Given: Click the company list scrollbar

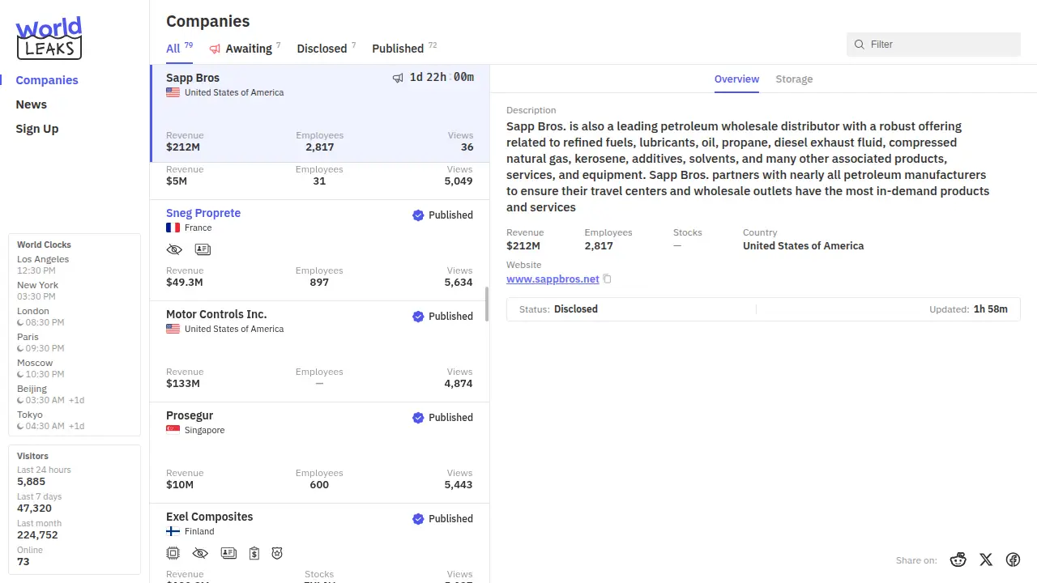Looking at the screenshot, I should click(x=487, y=304).
